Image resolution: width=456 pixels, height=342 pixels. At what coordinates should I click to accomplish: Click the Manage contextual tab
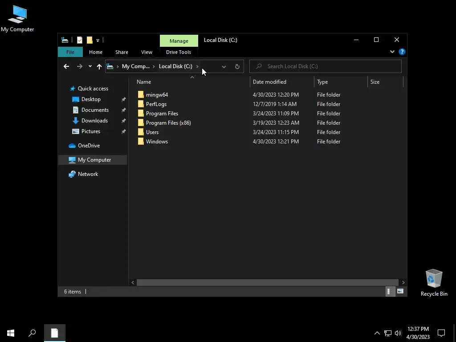pos(179,41)
